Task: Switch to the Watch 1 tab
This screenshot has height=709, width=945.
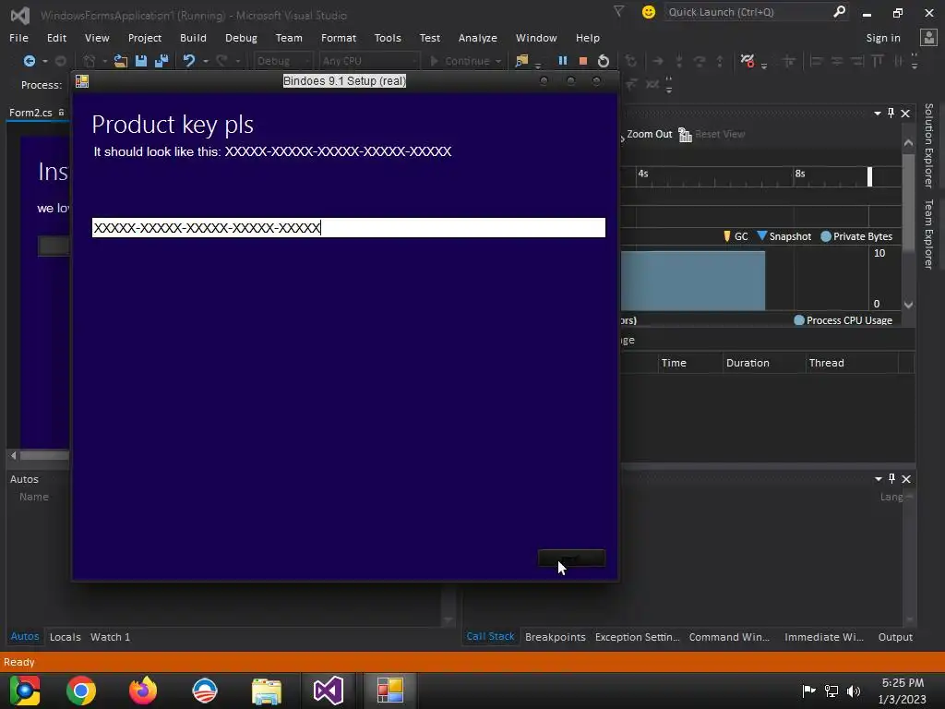Action: tap(111, 637)
